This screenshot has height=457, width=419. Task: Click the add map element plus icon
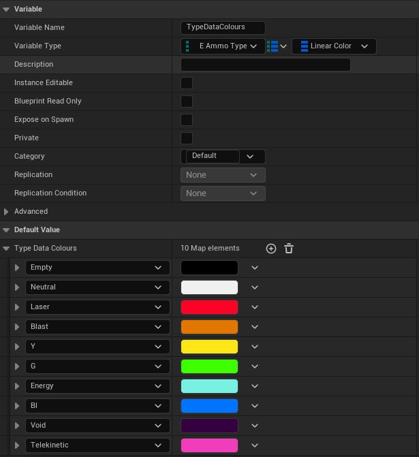[x=270, y=249]
